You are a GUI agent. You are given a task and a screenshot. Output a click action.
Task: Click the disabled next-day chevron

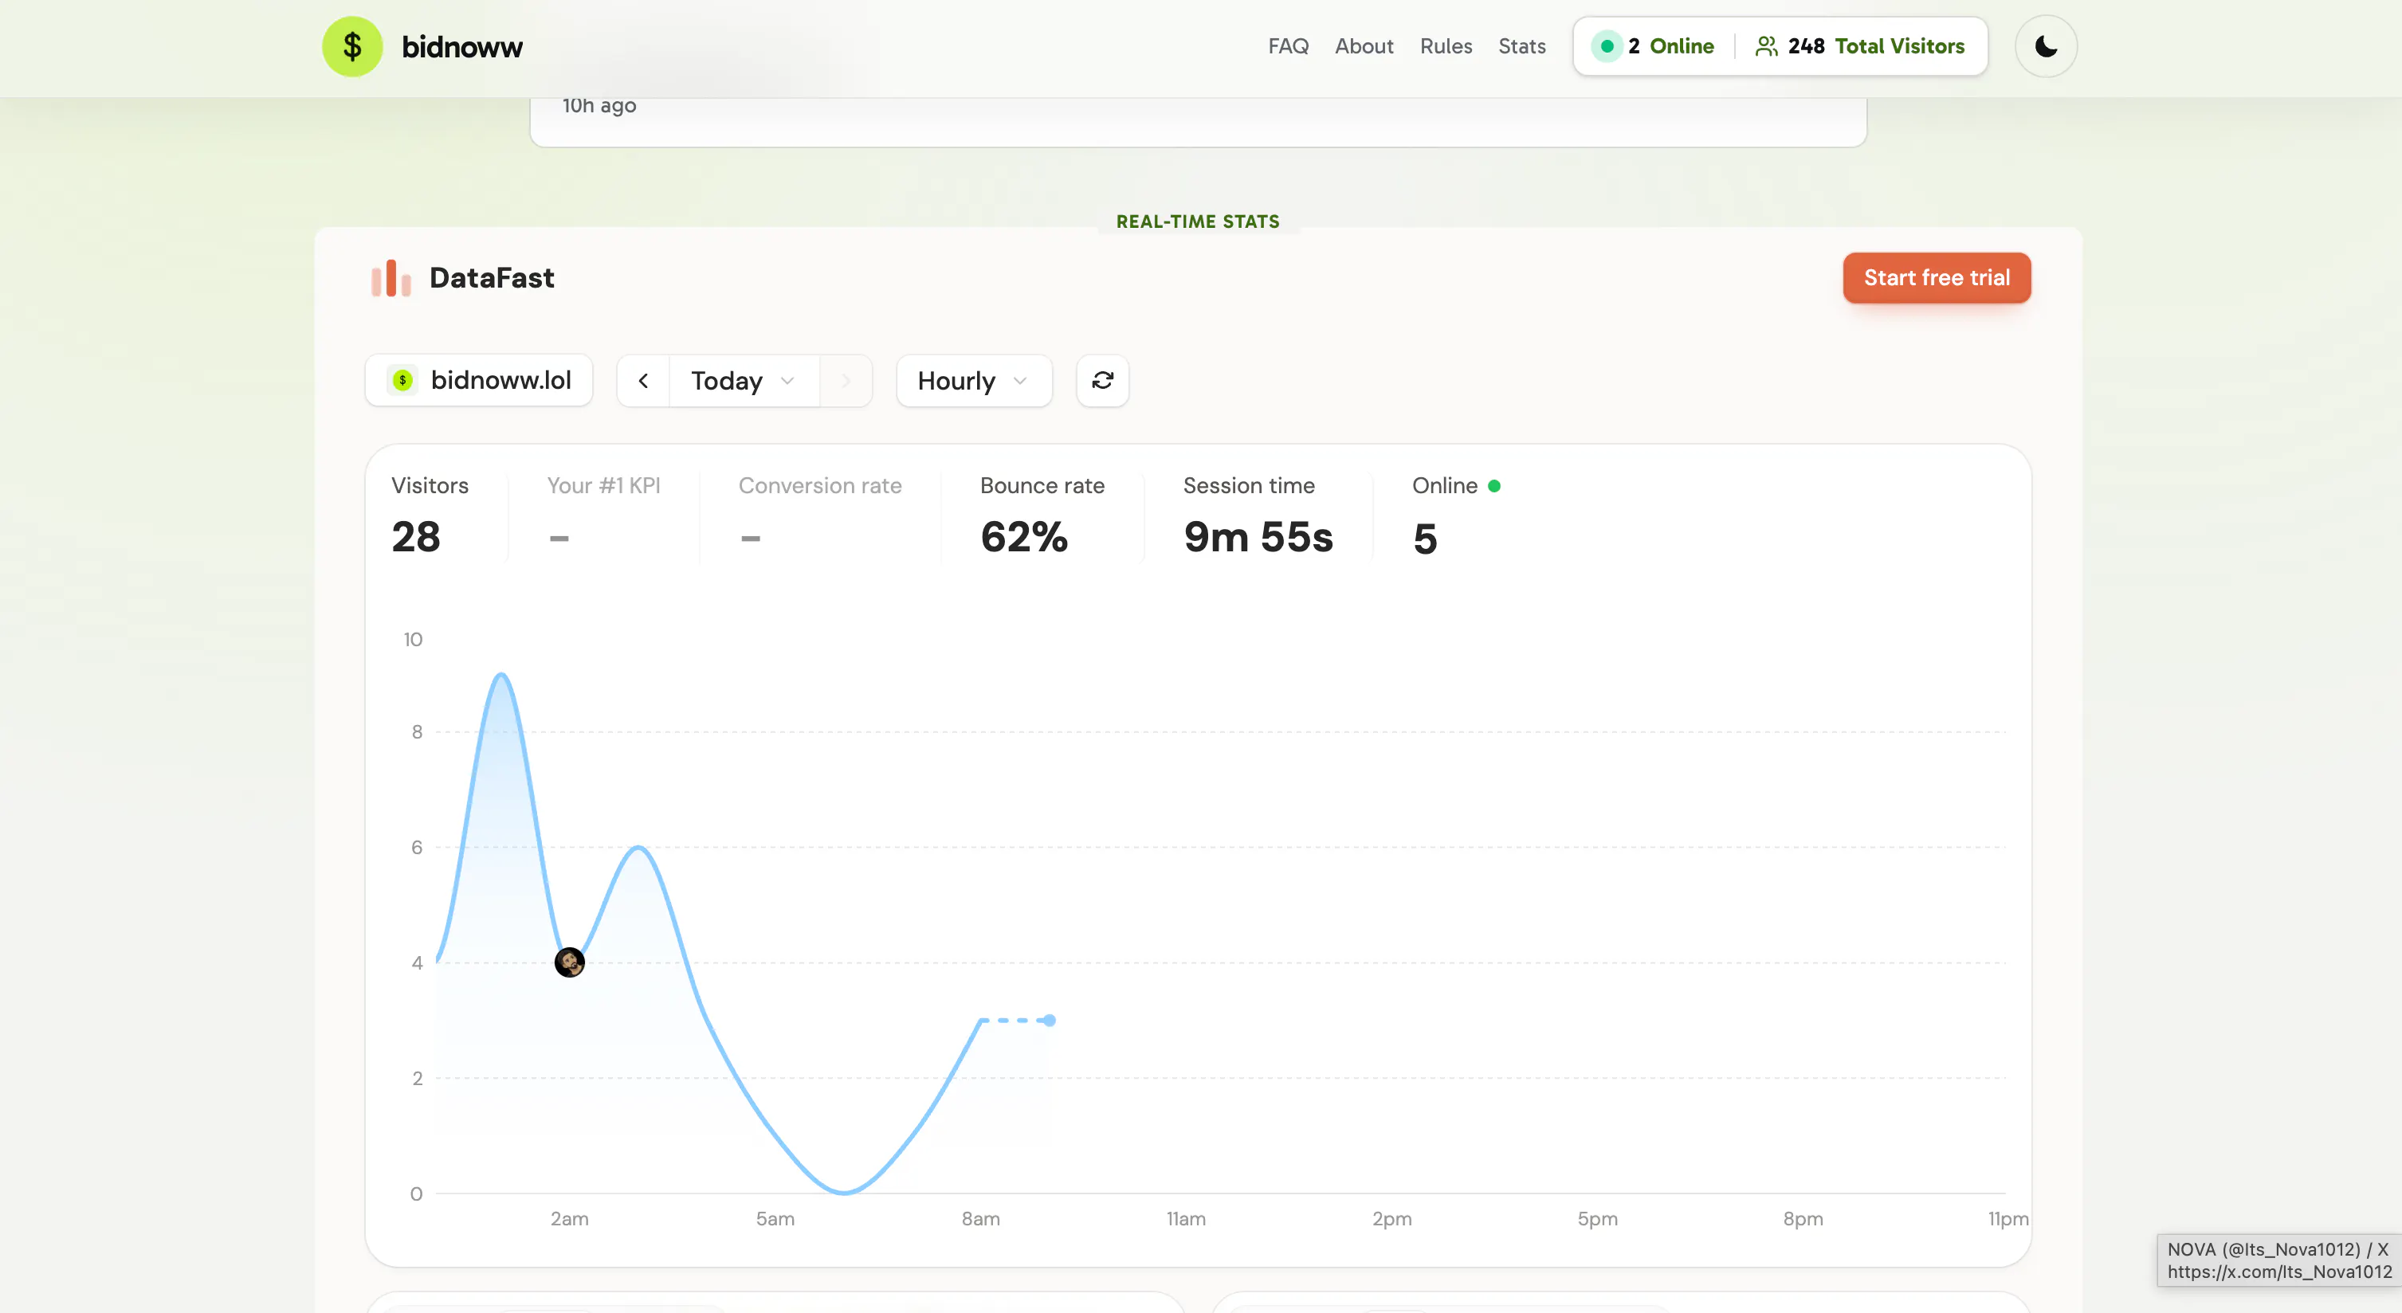pyautogui.click(x=845, y=380)
